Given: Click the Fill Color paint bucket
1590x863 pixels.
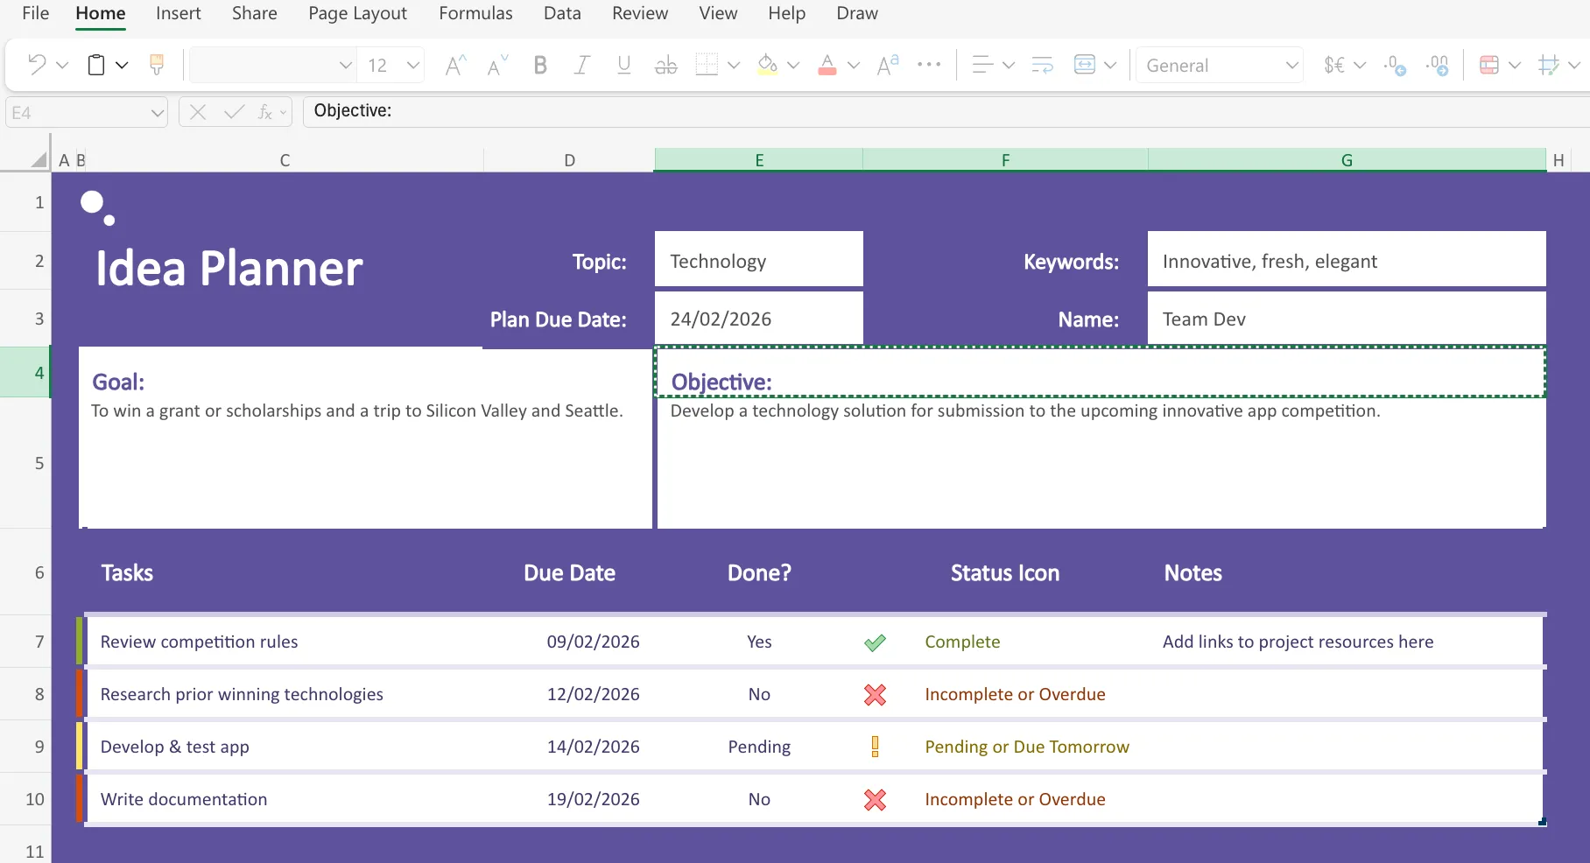Looking at the screenshot, I should tap(768, 65).
